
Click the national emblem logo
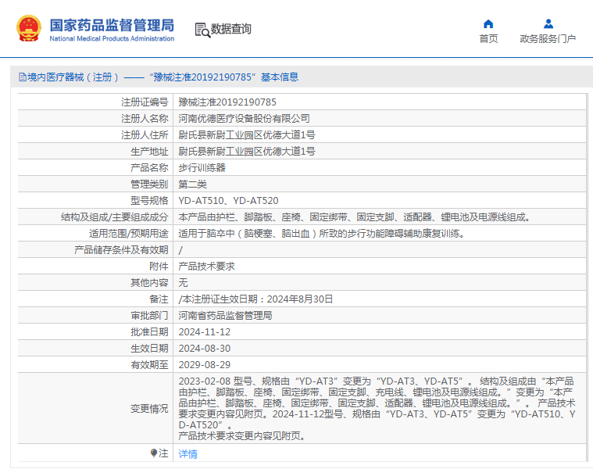click(x=29, y=28)
